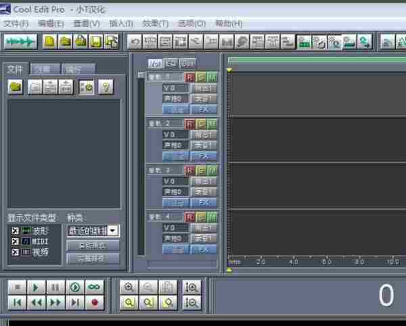The image size is (406, 326).
Task: Click the Stop button in transport
Action: [x=18, y=287]
